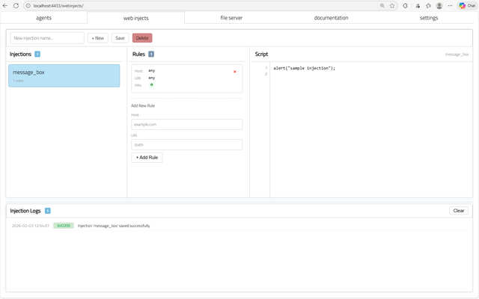Click the SUCCESS log status tag
Viewport: 479px width, 299px height.
(x=64, y=226)
